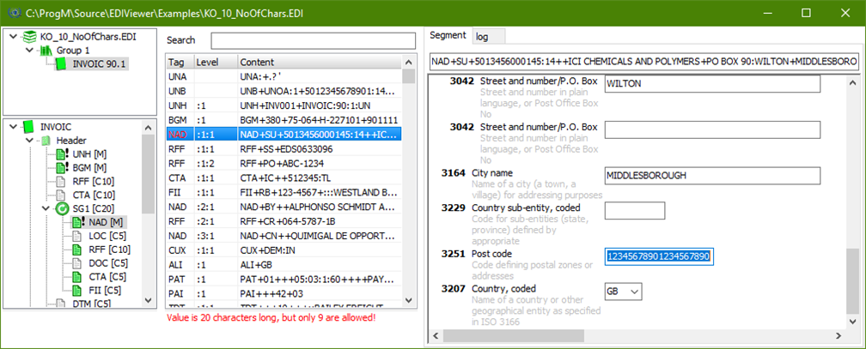866x349 pixels.
Task: Click into the Search field
Action: pyautogui.click(x=313, y=41)
